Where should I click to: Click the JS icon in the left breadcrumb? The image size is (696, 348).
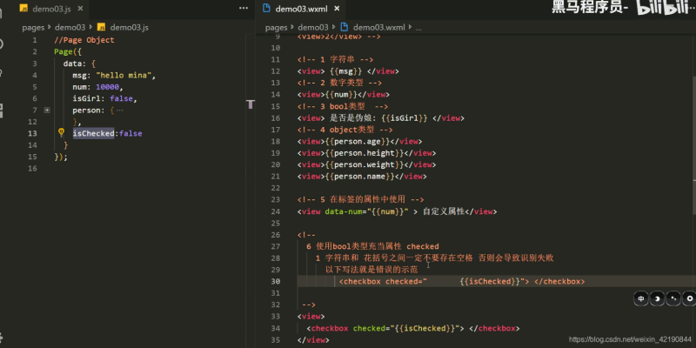(x=101, y=28)
